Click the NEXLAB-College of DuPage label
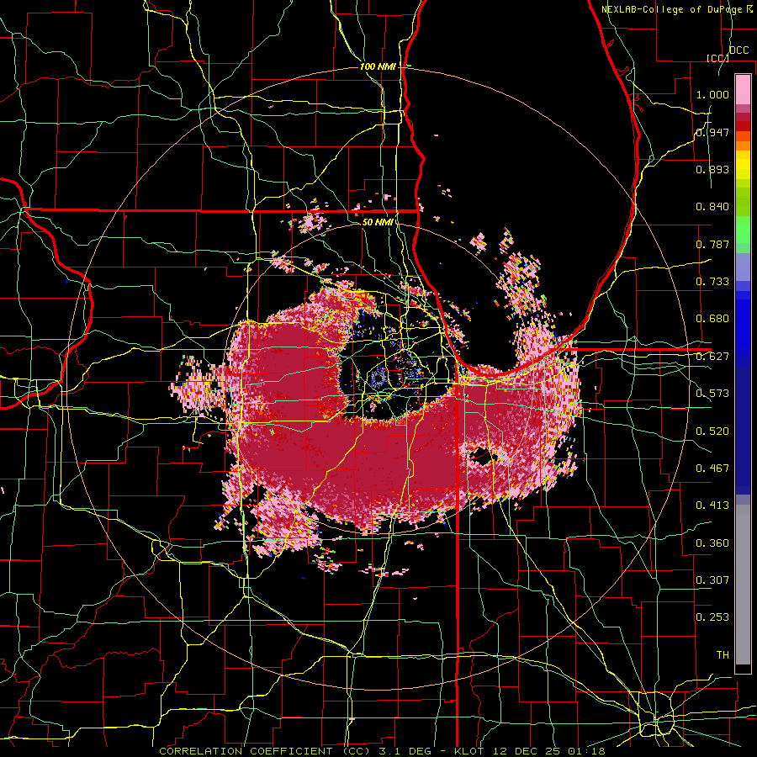The image size is (757, 757). click(672, 9)
